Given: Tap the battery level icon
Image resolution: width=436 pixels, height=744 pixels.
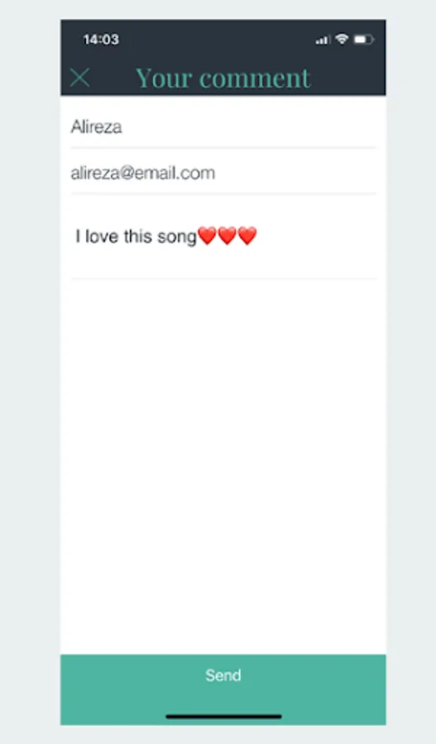Looking at the screenshot, I should click(x=364, y=40).
